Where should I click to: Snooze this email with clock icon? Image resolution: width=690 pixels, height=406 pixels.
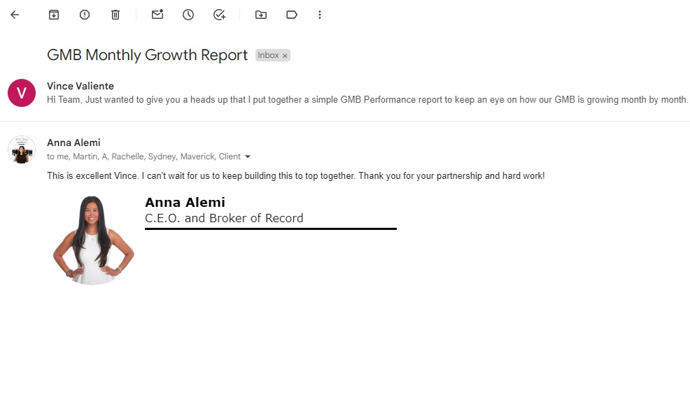tap(188, 15)
